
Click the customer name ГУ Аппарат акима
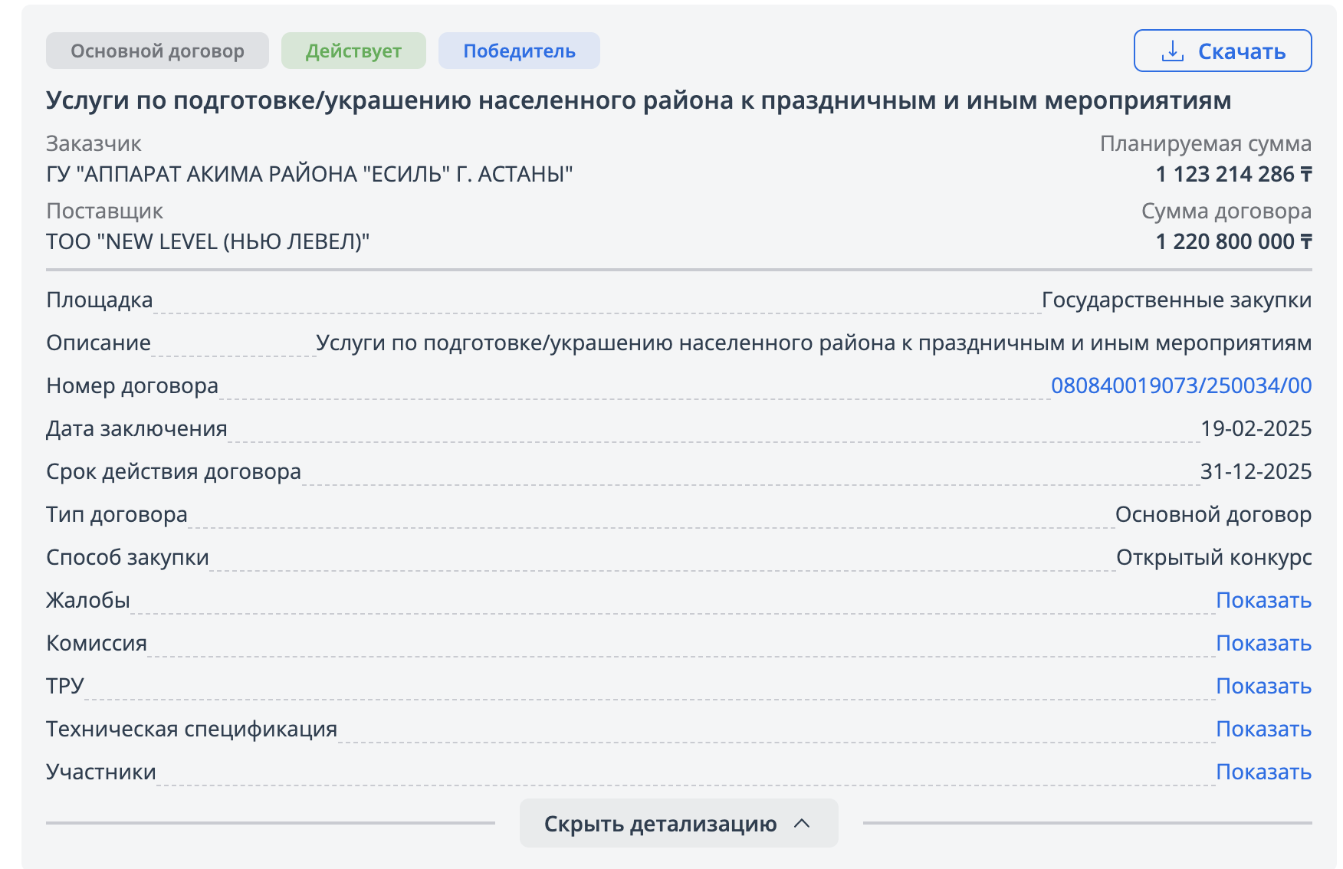pos(309,174)
